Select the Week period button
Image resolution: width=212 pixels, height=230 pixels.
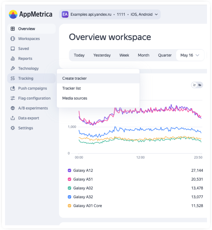(124, 55)
